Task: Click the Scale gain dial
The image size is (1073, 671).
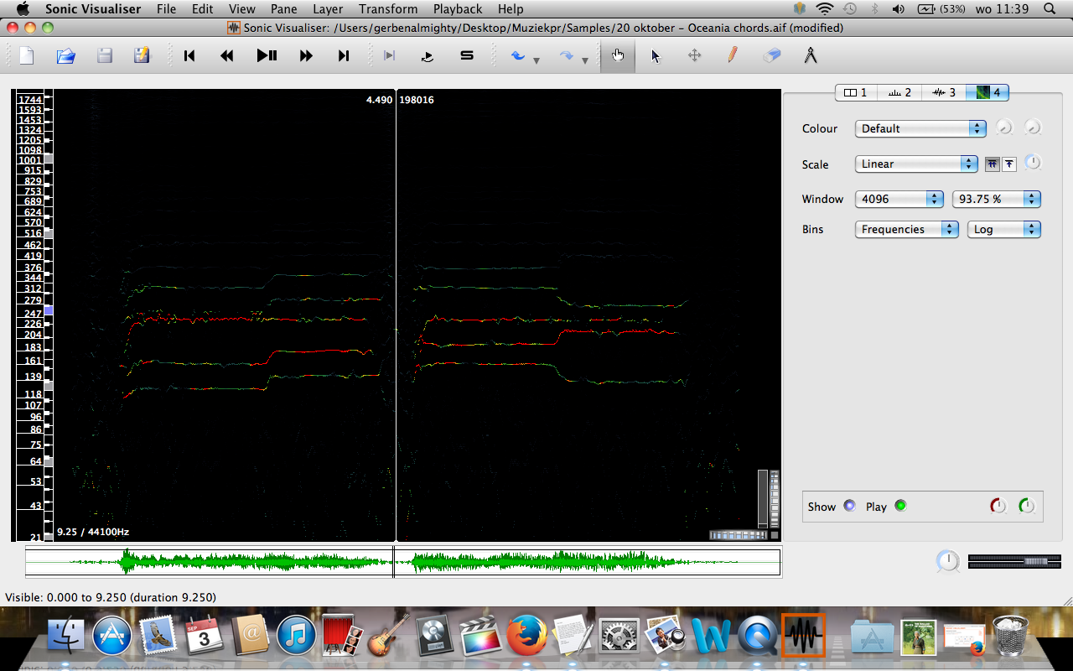Action: (x=1033, y=163)
